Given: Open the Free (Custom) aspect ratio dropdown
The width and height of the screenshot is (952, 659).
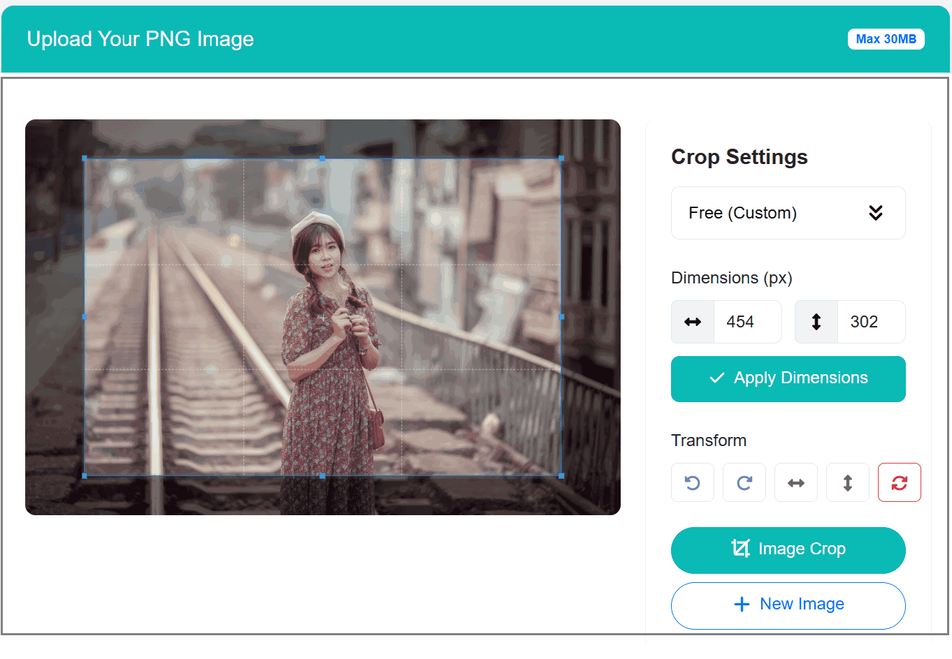Looking at the screenshot, I should coord(788,213).
